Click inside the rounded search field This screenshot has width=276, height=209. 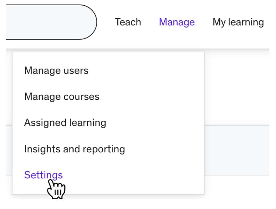51,22
